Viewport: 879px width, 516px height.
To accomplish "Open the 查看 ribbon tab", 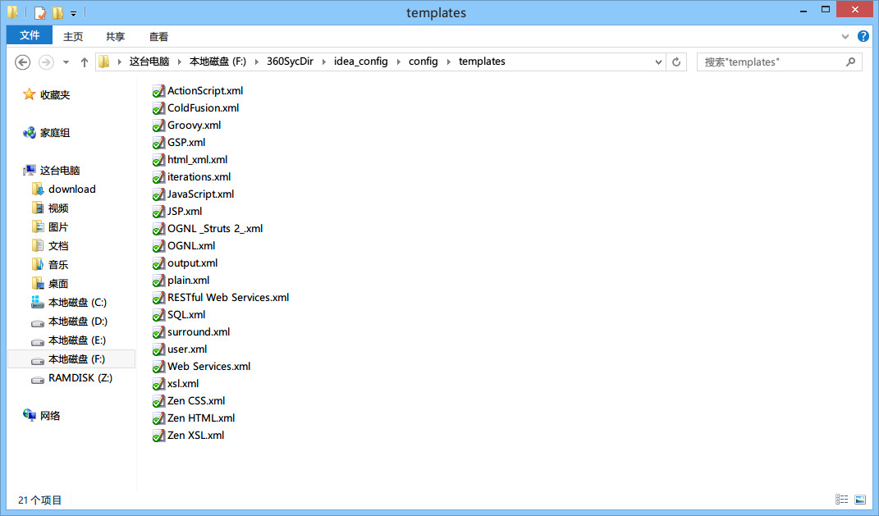I will 158,36.
